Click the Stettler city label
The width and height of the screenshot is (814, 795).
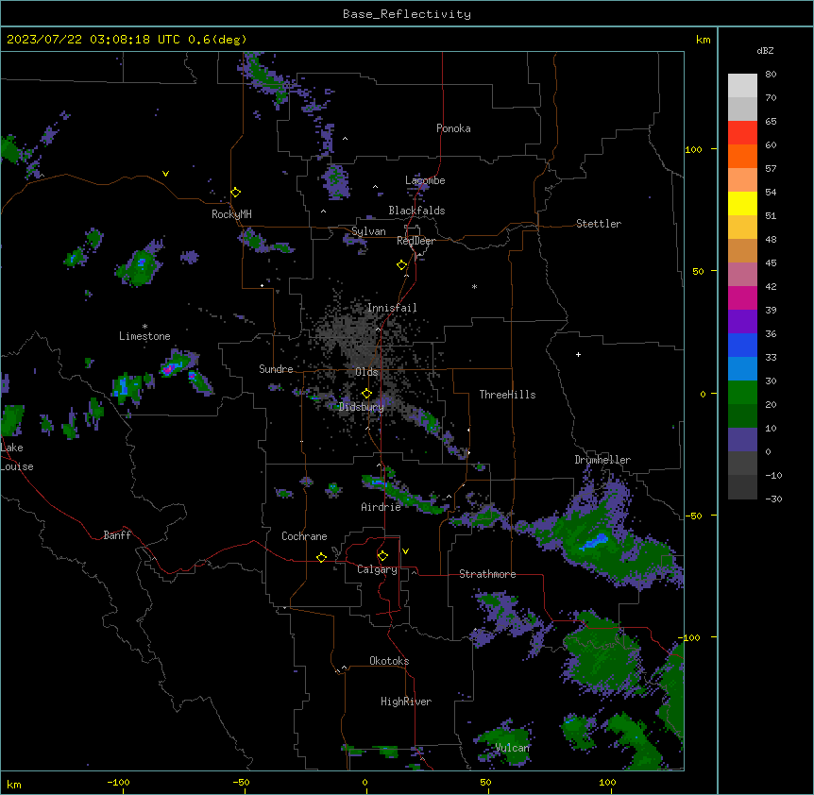point(599,224)
